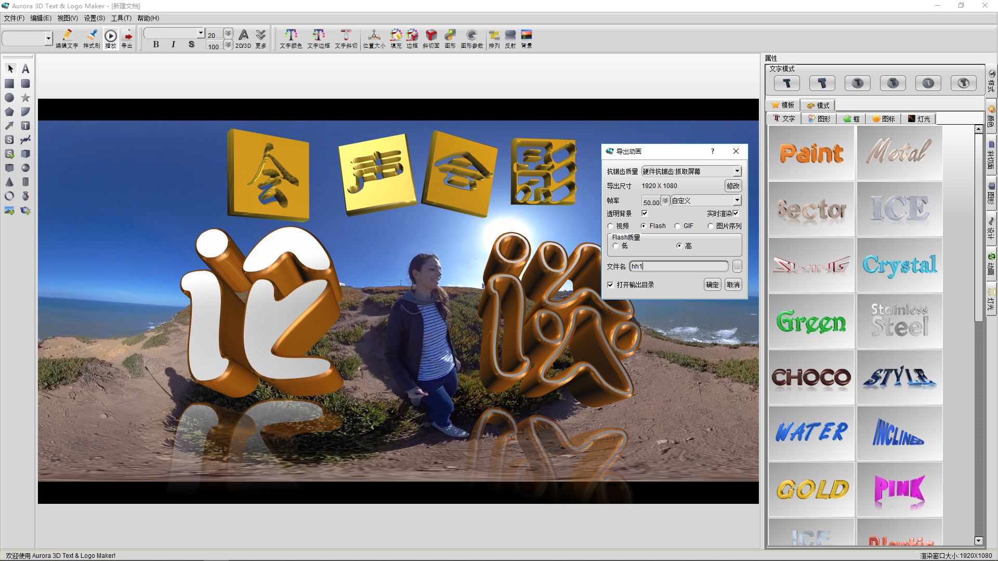Open 图形参数 shape parameters

tap(472, 38)
